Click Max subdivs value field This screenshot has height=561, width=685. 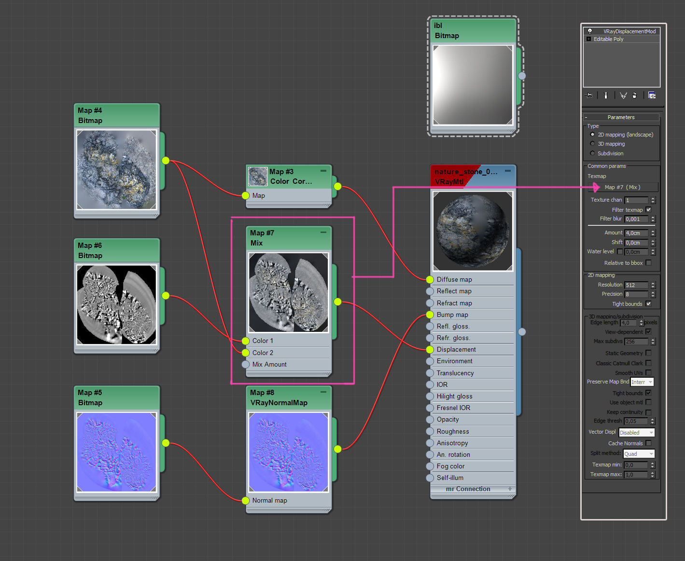click(x=637, y=342)
